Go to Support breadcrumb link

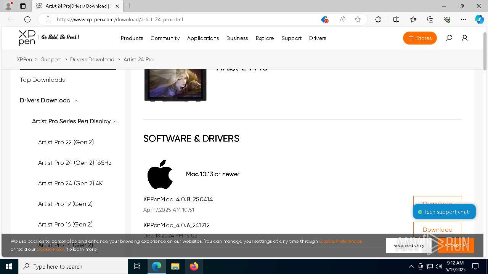point(51,59)
